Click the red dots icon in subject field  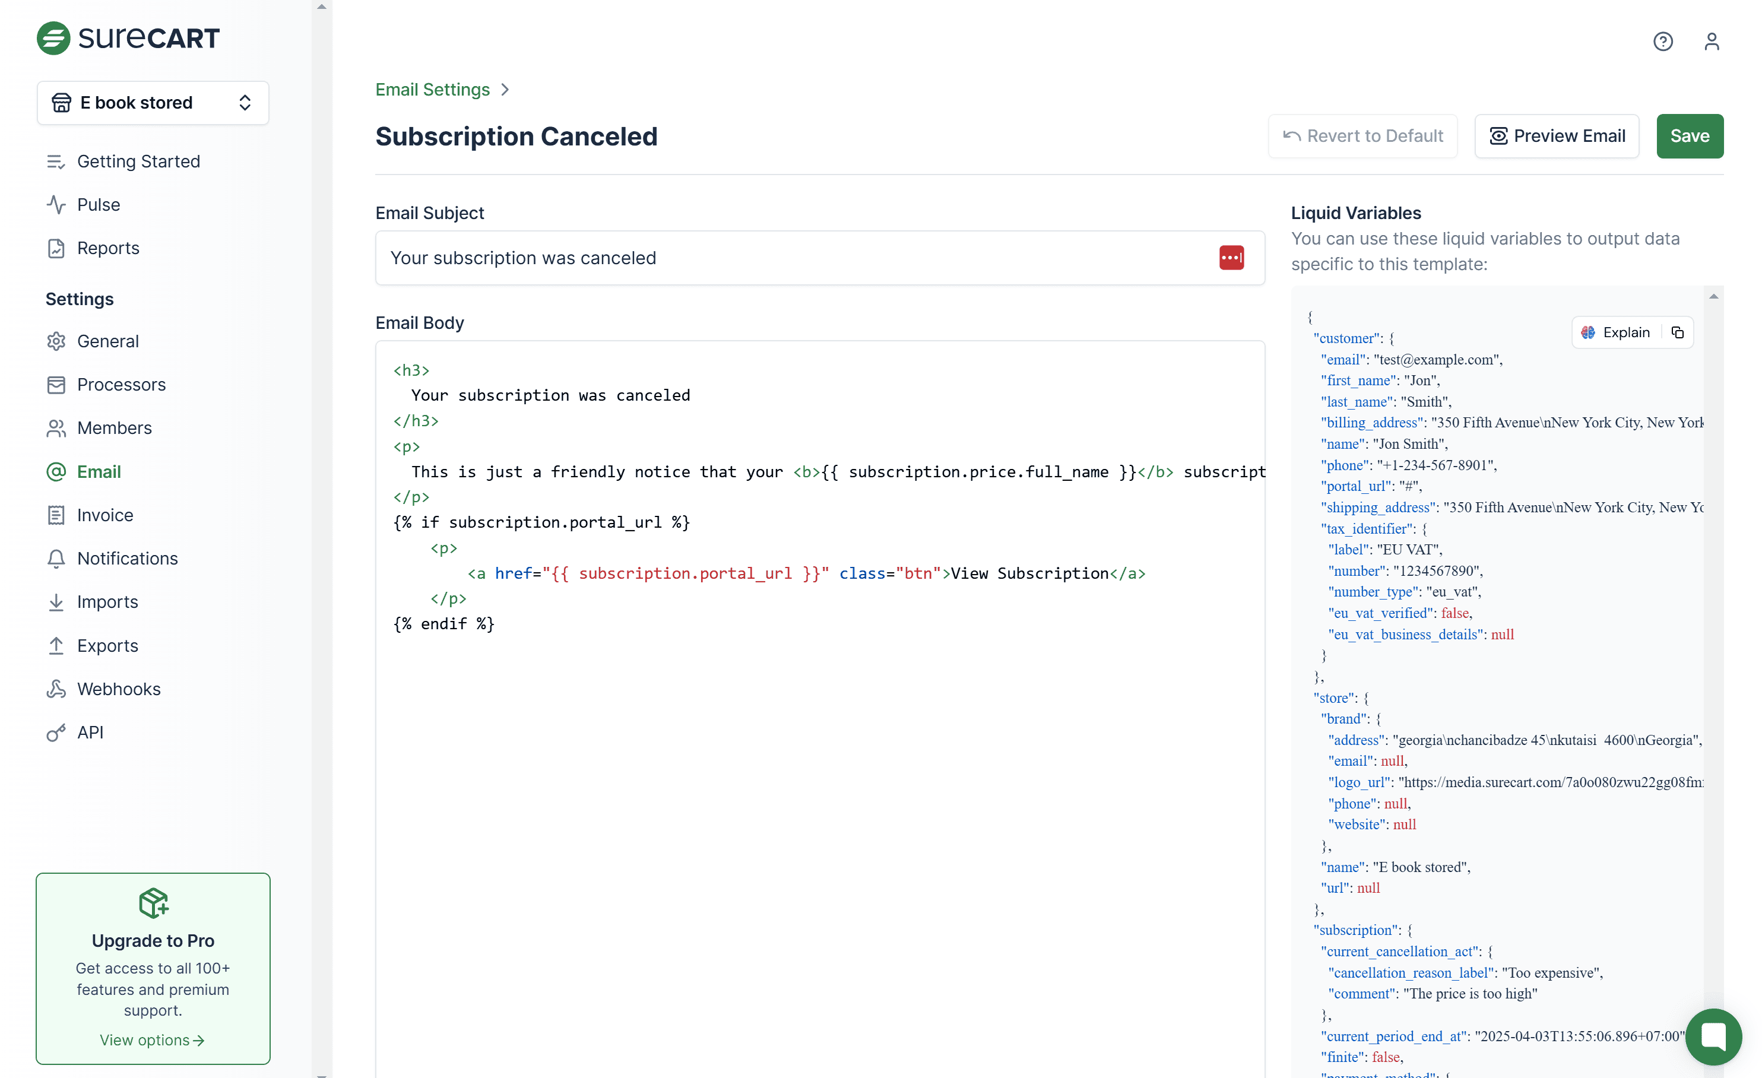[x=1231, y=258]
